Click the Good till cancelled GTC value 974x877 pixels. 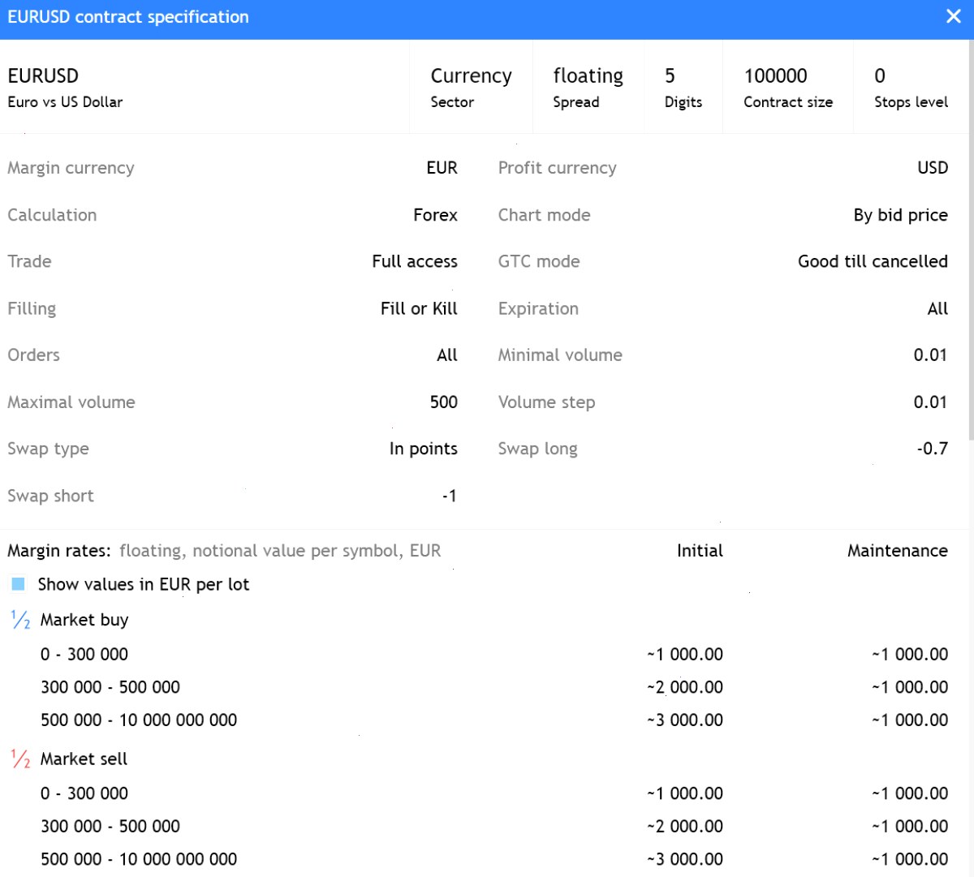(x=873, y=261)
